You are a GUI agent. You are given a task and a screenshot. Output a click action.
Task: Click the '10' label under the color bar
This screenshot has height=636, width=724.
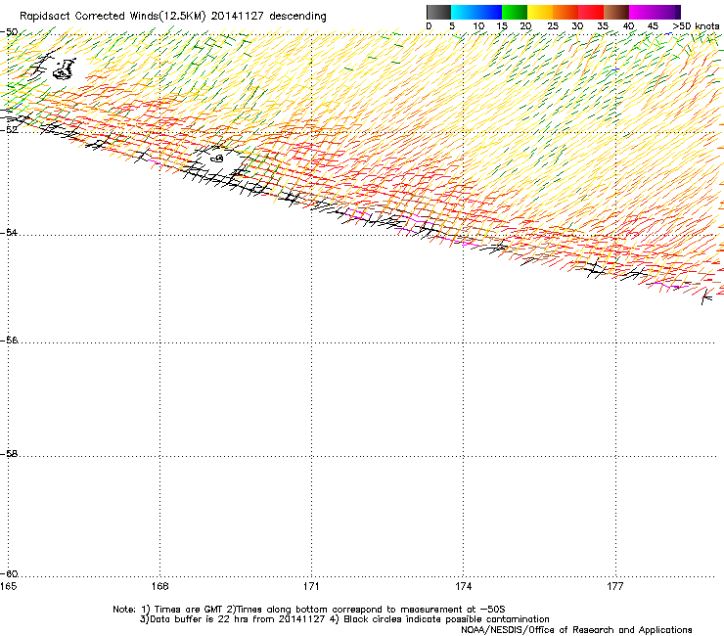(478, 26)
